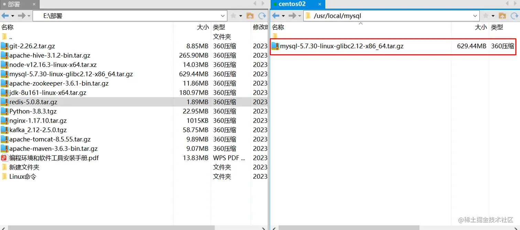Select apache-hive-3.1.2-bin.tar.gz archive icon

point(4,55)
